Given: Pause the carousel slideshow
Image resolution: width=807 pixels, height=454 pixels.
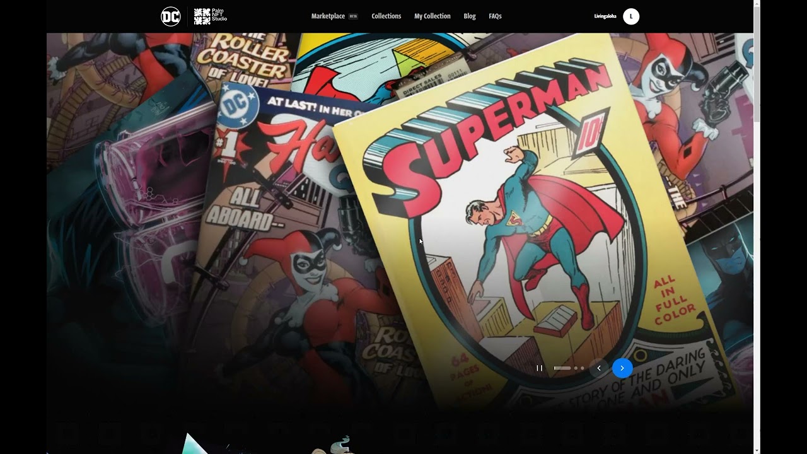Looking at the screenshot, I should click(539, 368).
